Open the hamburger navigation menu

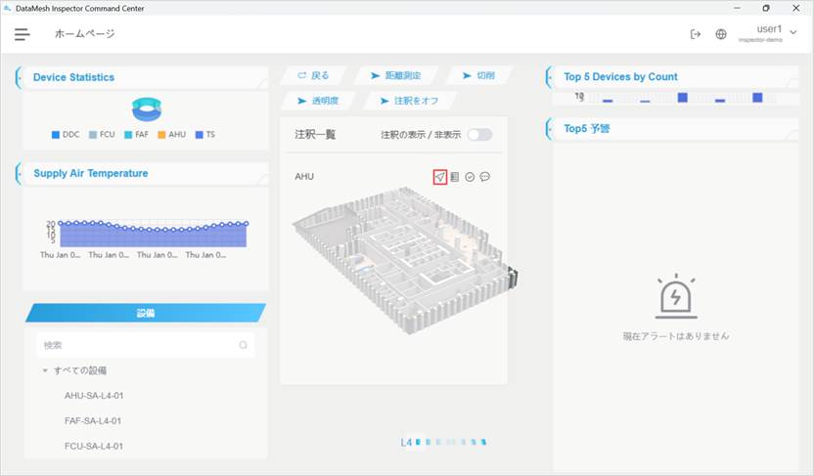[22, 34]
